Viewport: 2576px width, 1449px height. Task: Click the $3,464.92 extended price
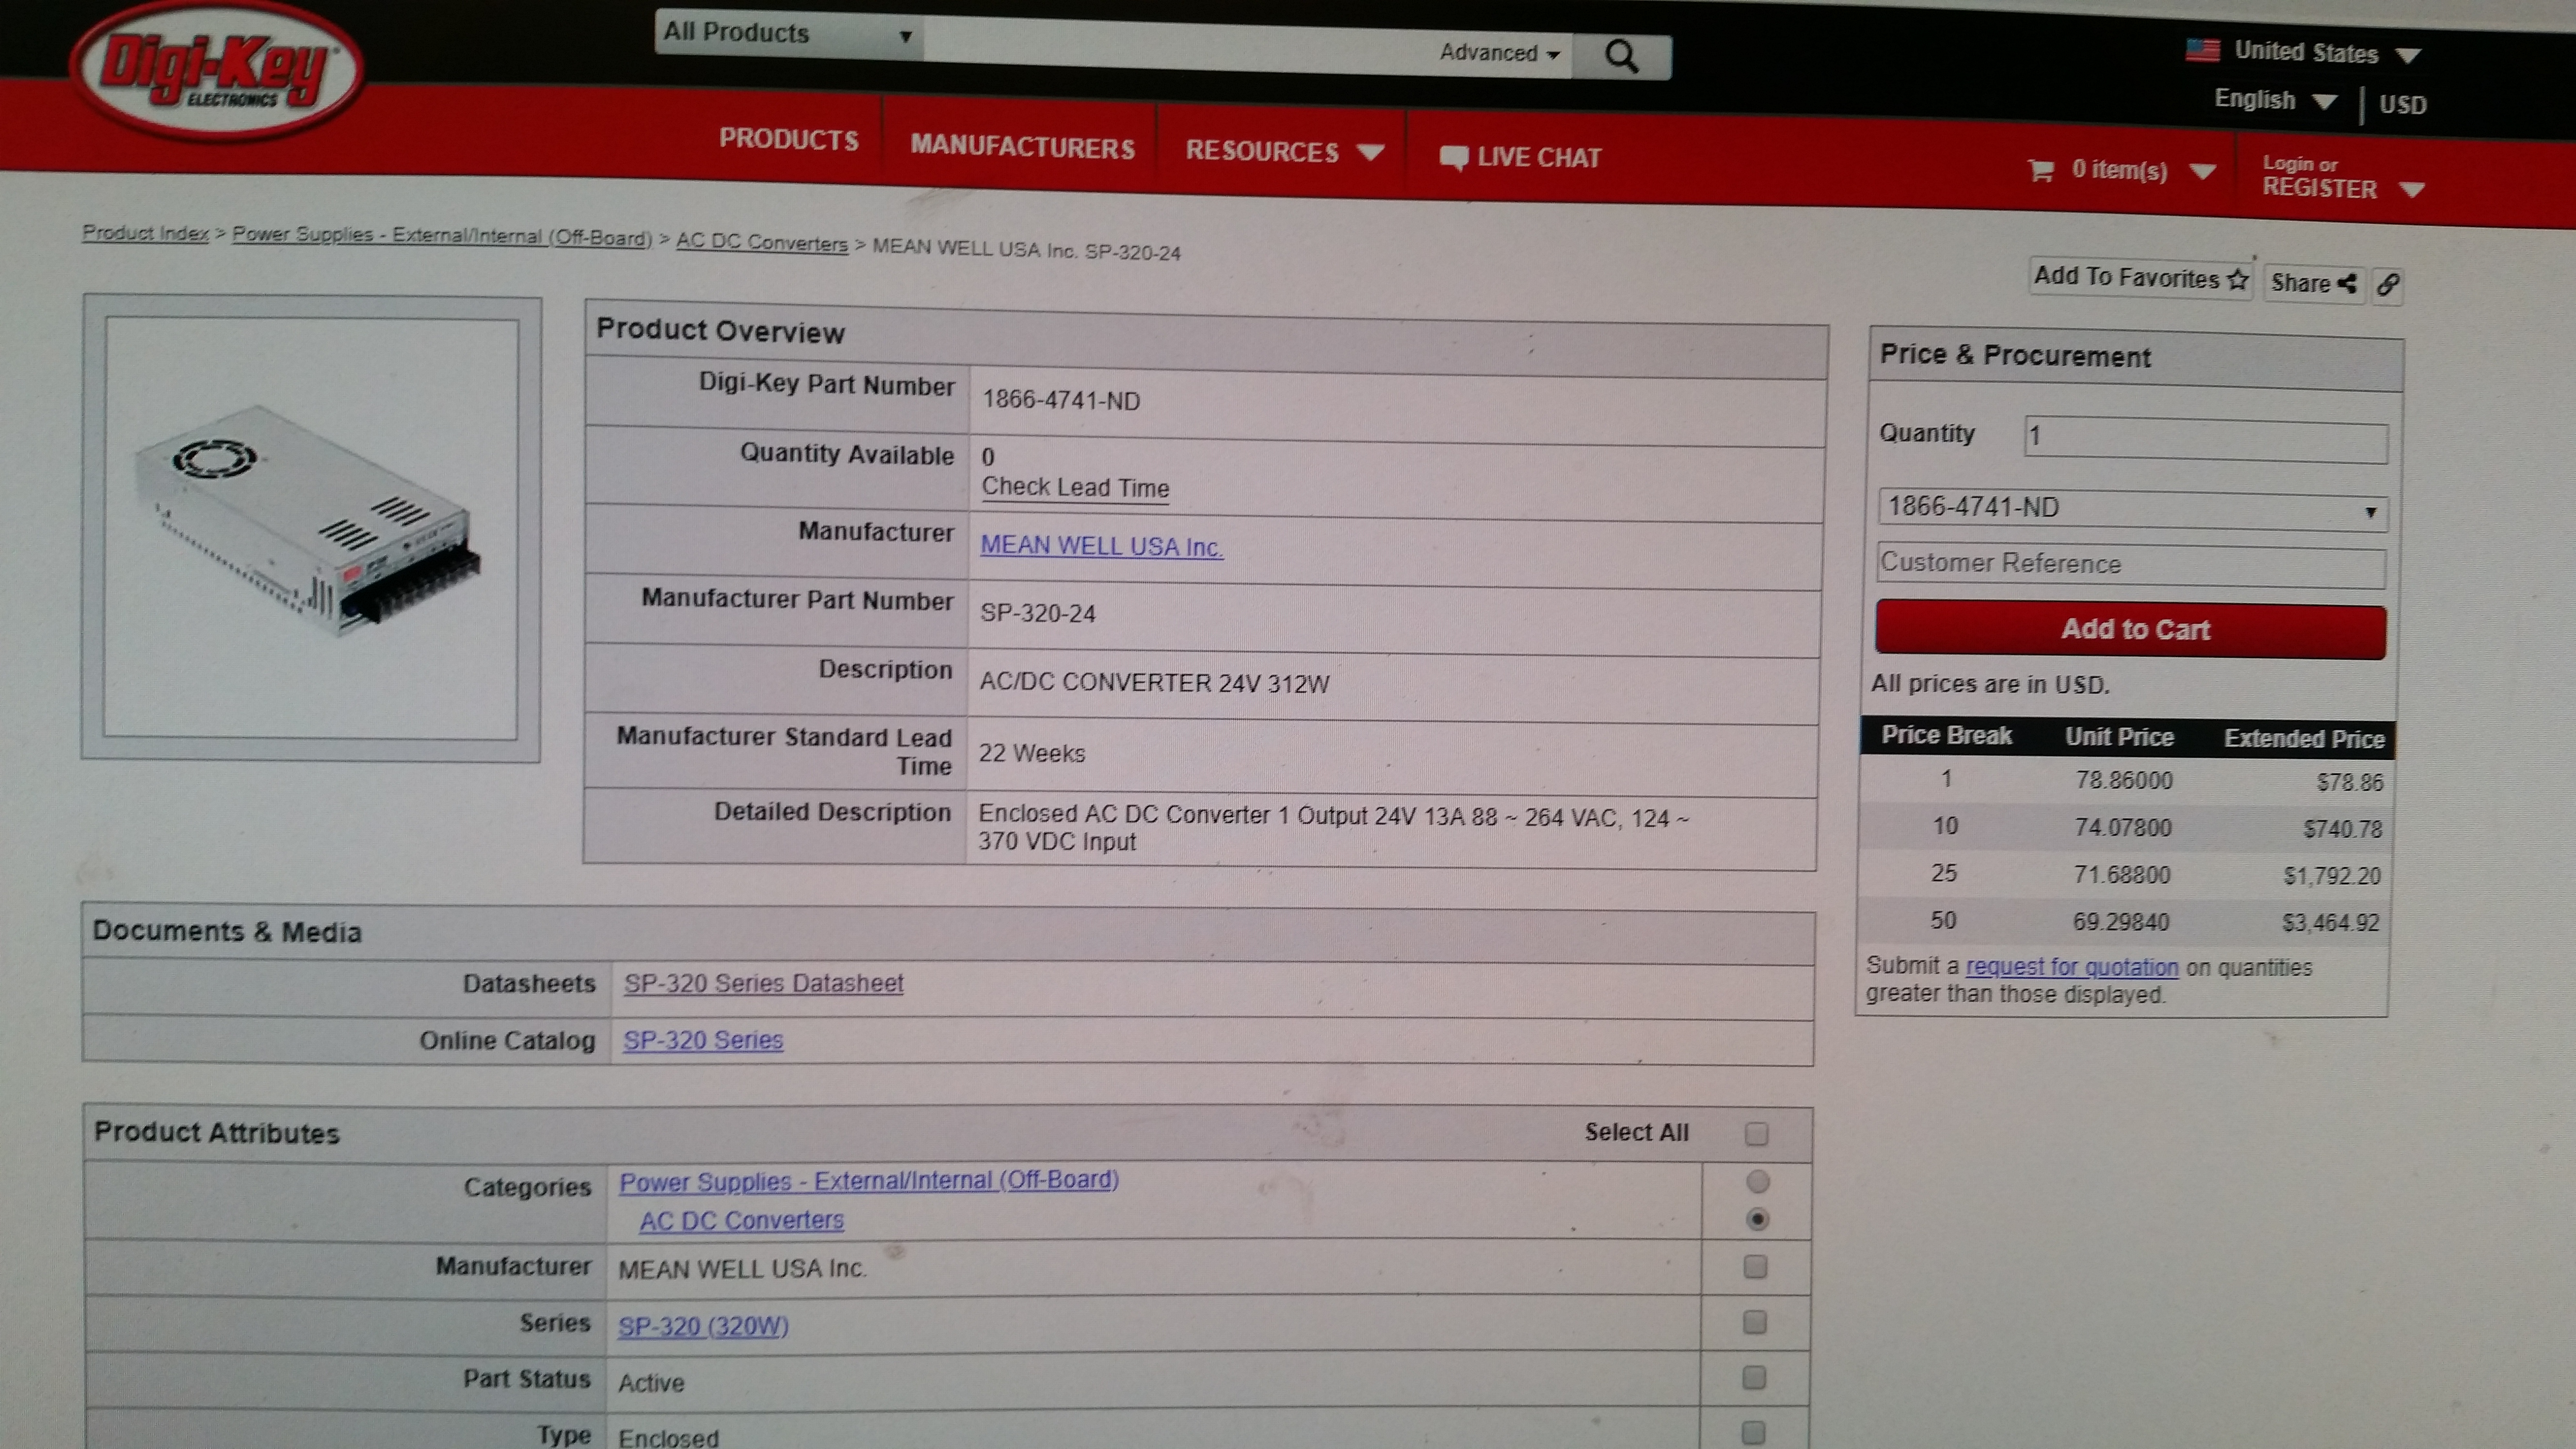(x=2330, y=923)
